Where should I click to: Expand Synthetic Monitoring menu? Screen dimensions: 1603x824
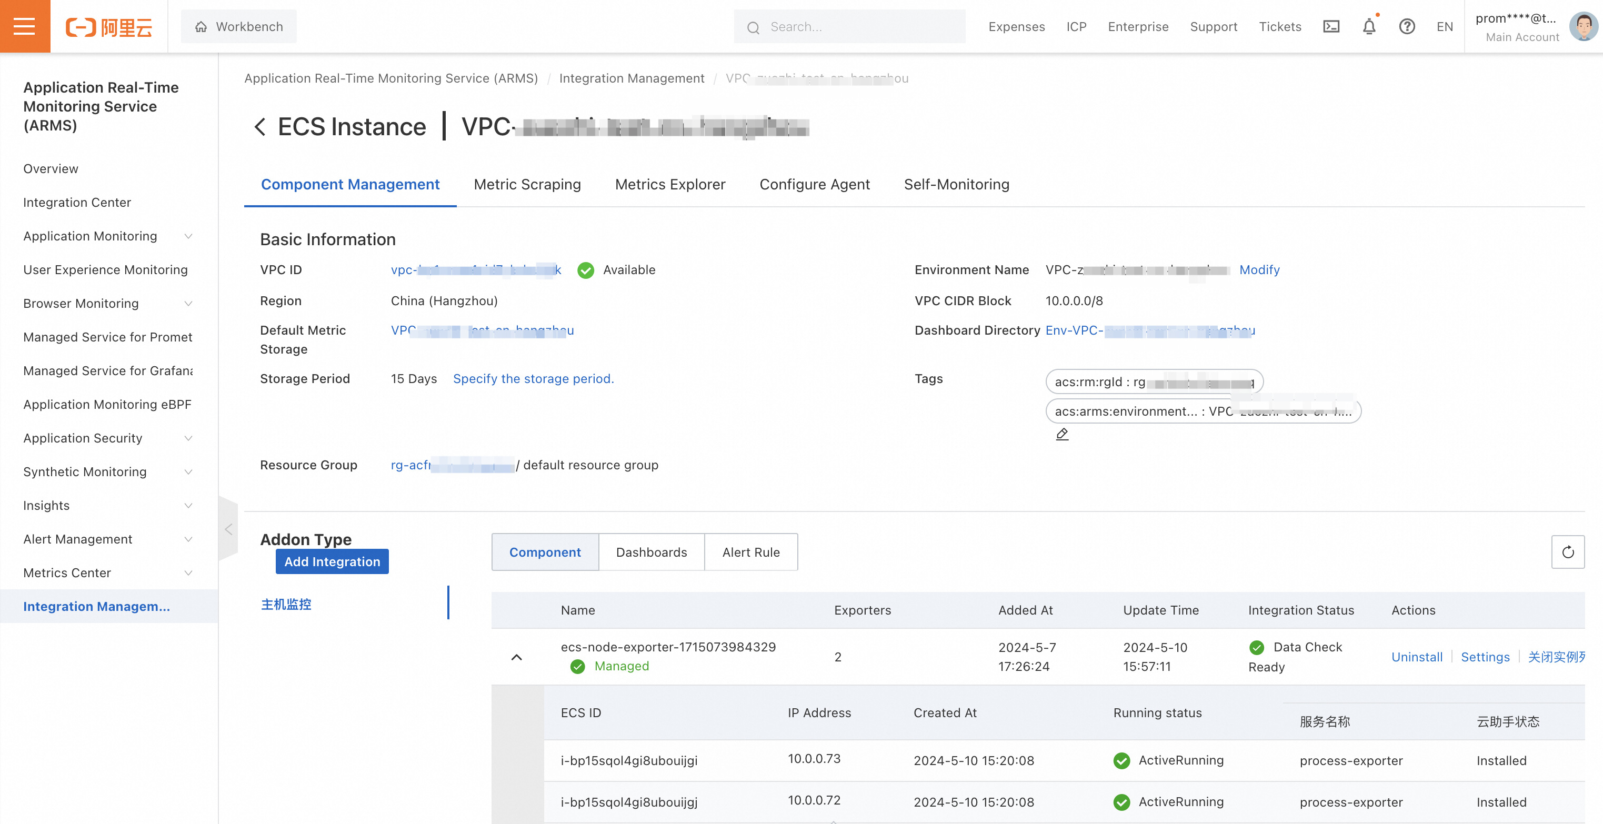[188, 472]
